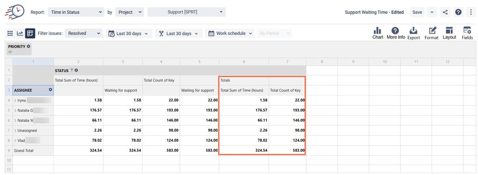Select column header 8
The width and height of the screenshot is (478, 175).
322,62
